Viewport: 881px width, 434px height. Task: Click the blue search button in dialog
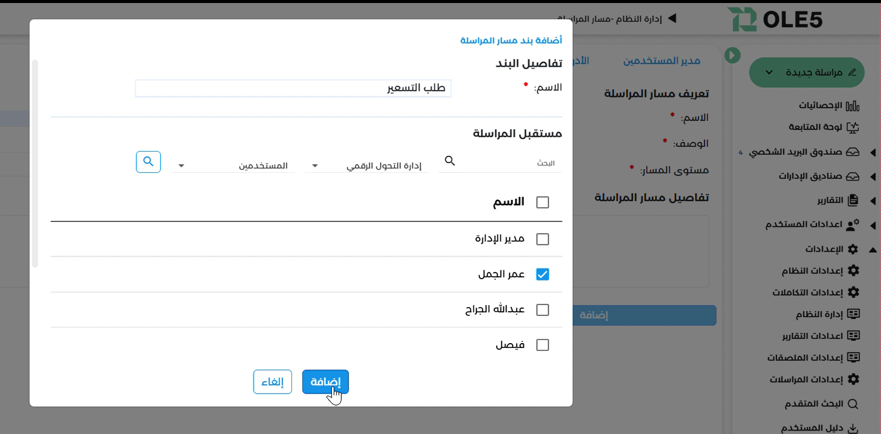[x=148, y=162]
